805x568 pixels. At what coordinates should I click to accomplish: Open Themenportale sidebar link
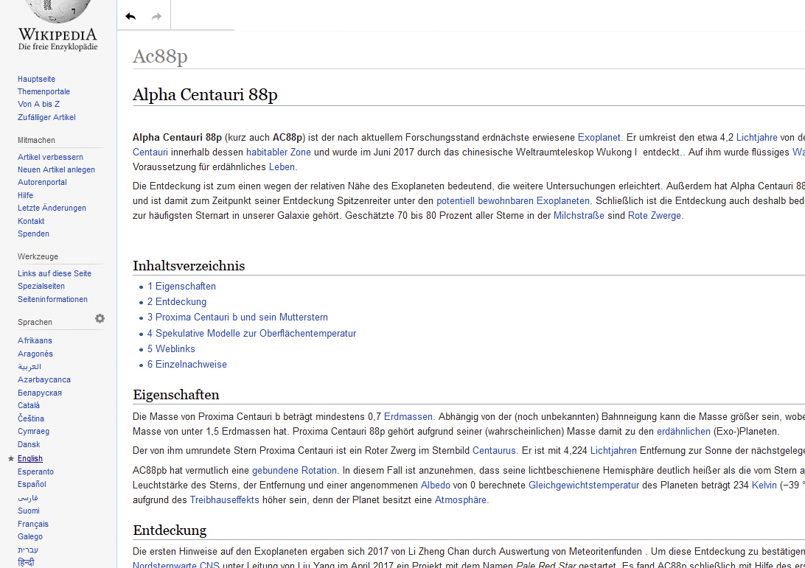[43, 91]
